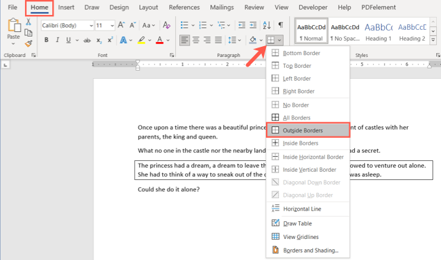Toggle Align Right
Image resolution: width=441 pixels, height=260 pixels.
click(x=208, y=40)
